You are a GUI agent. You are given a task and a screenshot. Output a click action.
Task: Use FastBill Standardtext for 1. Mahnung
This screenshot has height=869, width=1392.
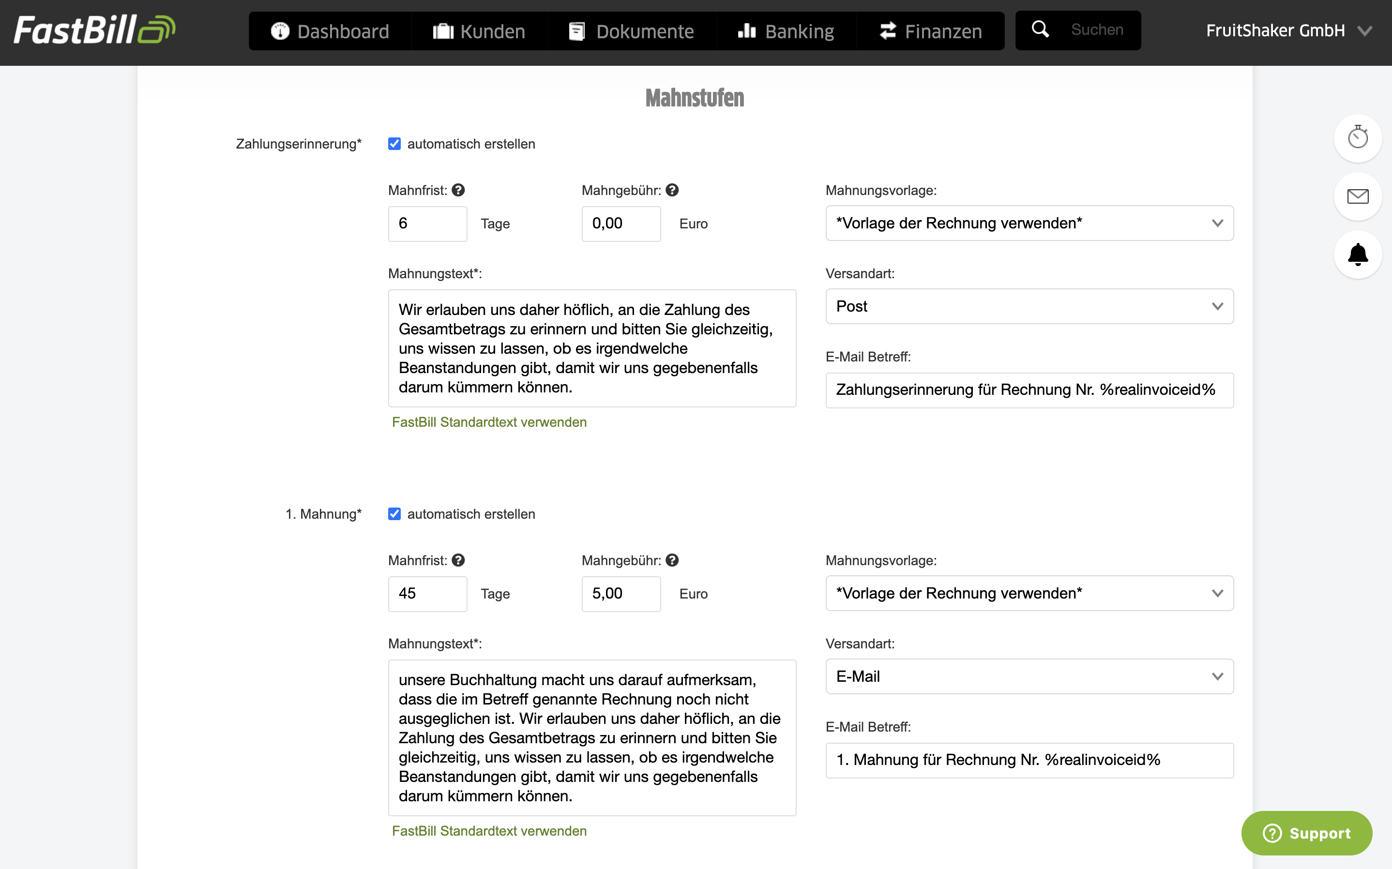489,831
